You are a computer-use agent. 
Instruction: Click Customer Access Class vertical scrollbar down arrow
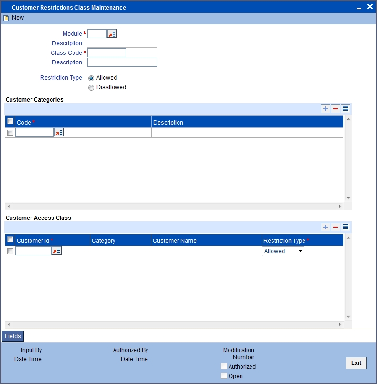pos(348,317)
